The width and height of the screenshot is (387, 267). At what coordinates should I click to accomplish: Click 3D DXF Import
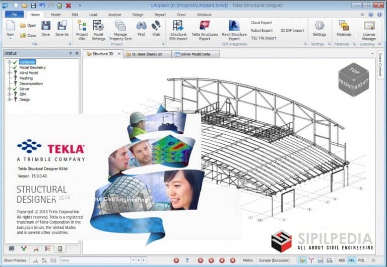tap(292, 31)
